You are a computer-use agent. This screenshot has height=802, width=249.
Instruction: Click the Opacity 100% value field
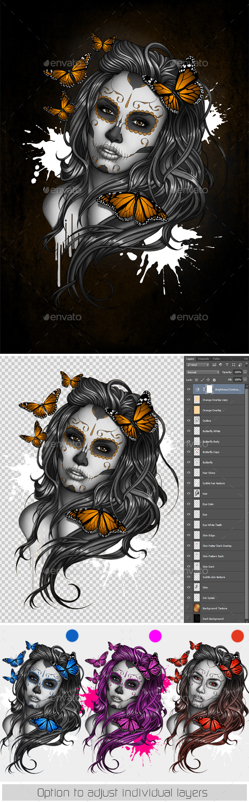click(x=238, y=372)
